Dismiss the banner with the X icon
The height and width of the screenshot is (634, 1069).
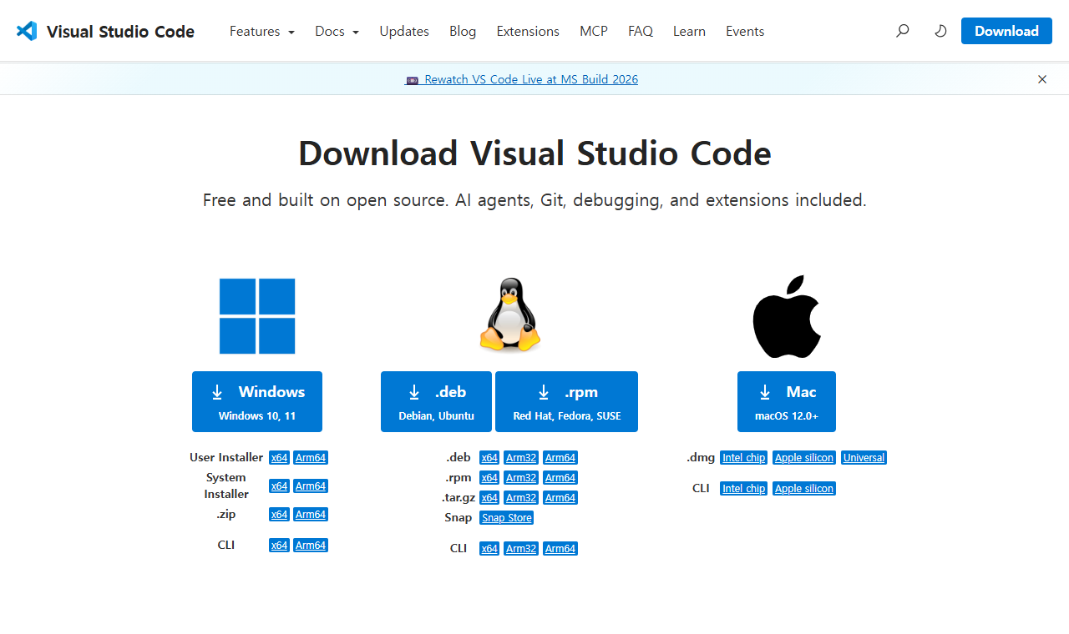tap(1042, 79)
